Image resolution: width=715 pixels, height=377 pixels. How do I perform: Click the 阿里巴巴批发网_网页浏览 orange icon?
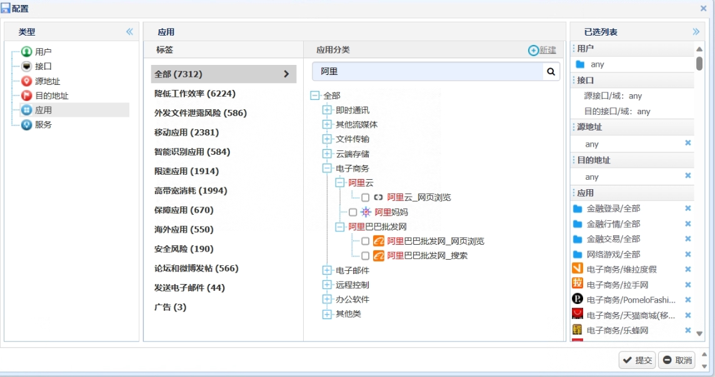pos(379,241)
